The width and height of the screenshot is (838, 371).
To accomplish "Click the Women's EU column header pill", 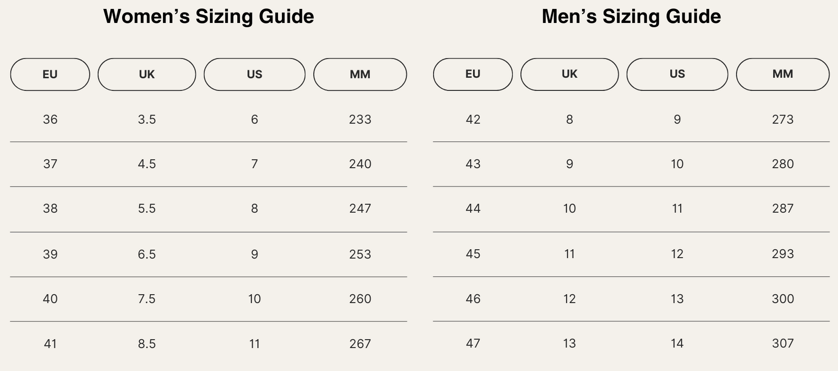I will (x=50, y=74).
